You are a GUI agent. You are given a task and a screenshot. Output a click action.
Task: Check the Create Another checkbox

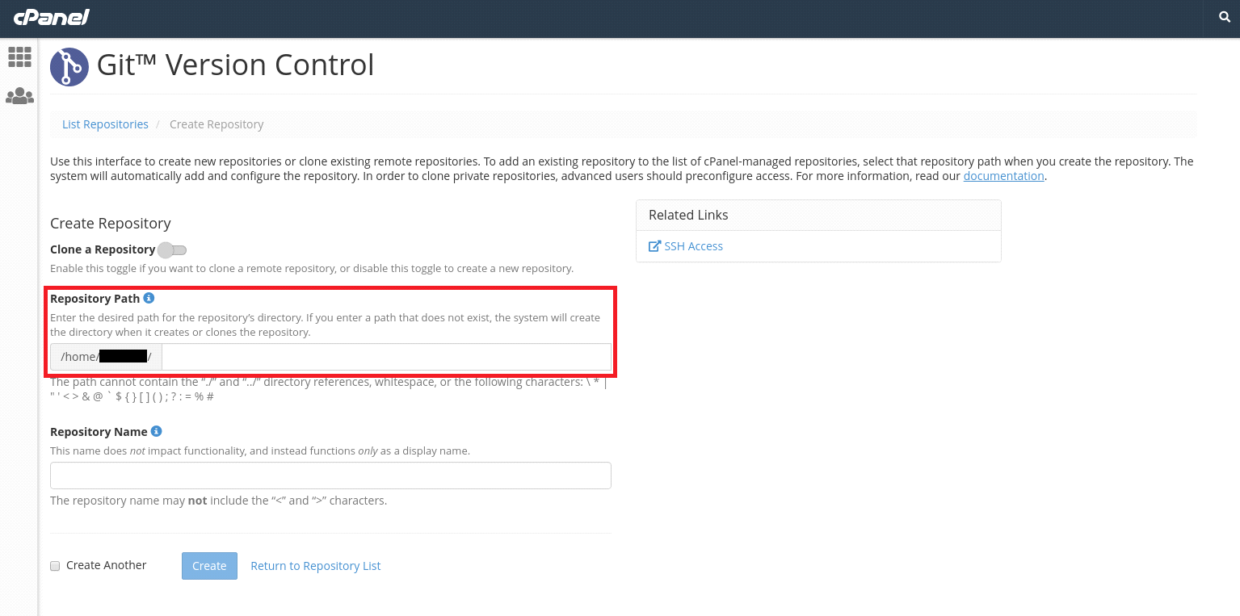tap(54, 566)
